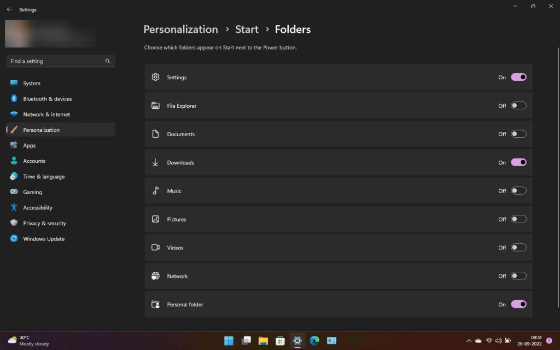Click the Accessibility figure icon in sidebar
The image size is (560, 350).
click(14, 207)
